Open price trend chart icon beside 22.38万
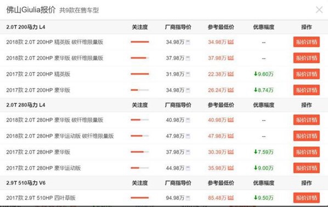The width and height of the screenshot is (328, 207). point(230,74)
